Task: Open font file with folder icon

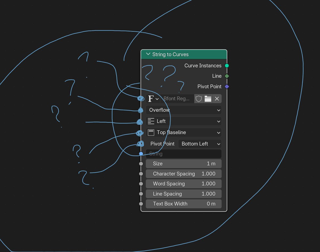Action: [x=208, y=99]
